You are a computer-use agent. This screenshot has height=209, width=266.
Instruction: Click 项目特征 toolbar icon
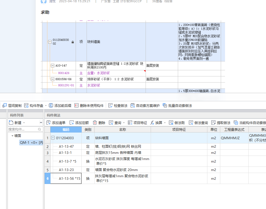pos(130,123)
